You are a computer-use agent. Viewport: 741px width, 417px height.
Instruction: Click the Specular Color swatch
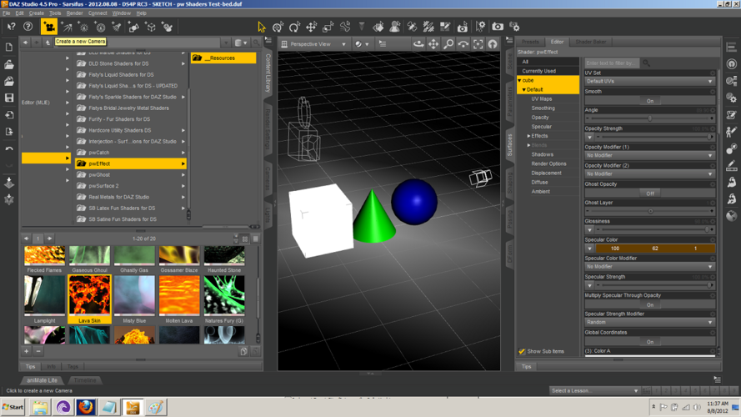click(x=655, y=249)
